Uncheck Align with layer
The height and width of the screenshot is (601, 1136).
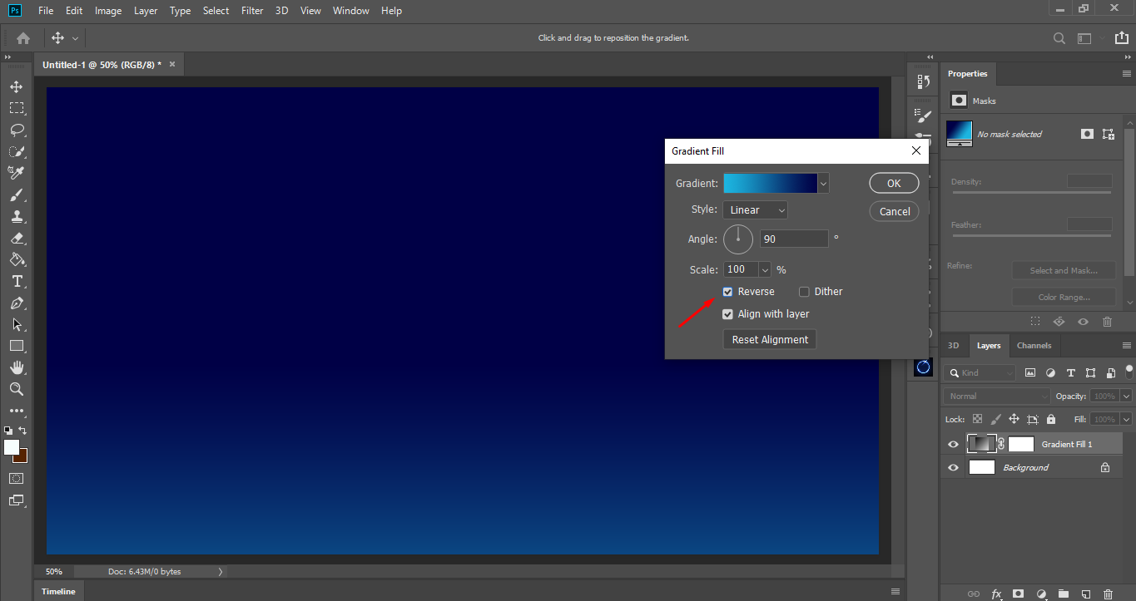pos(727,314)
